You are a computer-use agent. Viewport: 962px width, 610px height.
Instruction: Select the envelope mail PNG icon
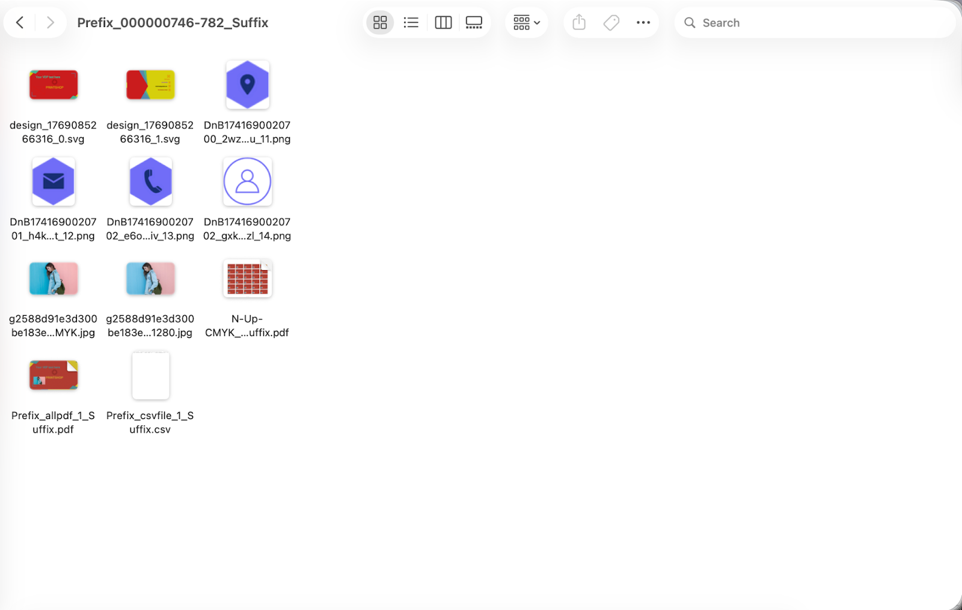click(54, 181)
